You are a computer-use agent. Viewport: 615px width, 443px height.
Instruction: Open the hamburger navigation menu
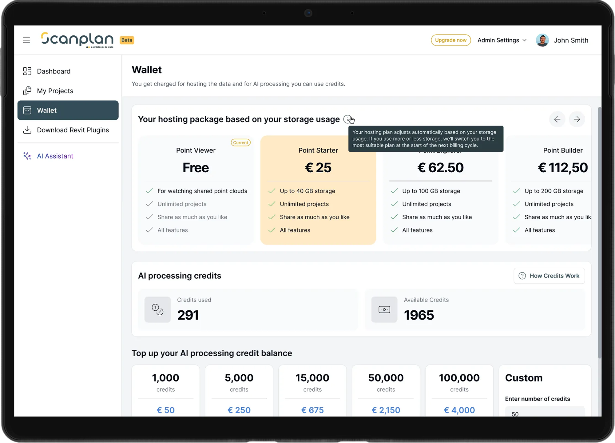tap(27, 40)
